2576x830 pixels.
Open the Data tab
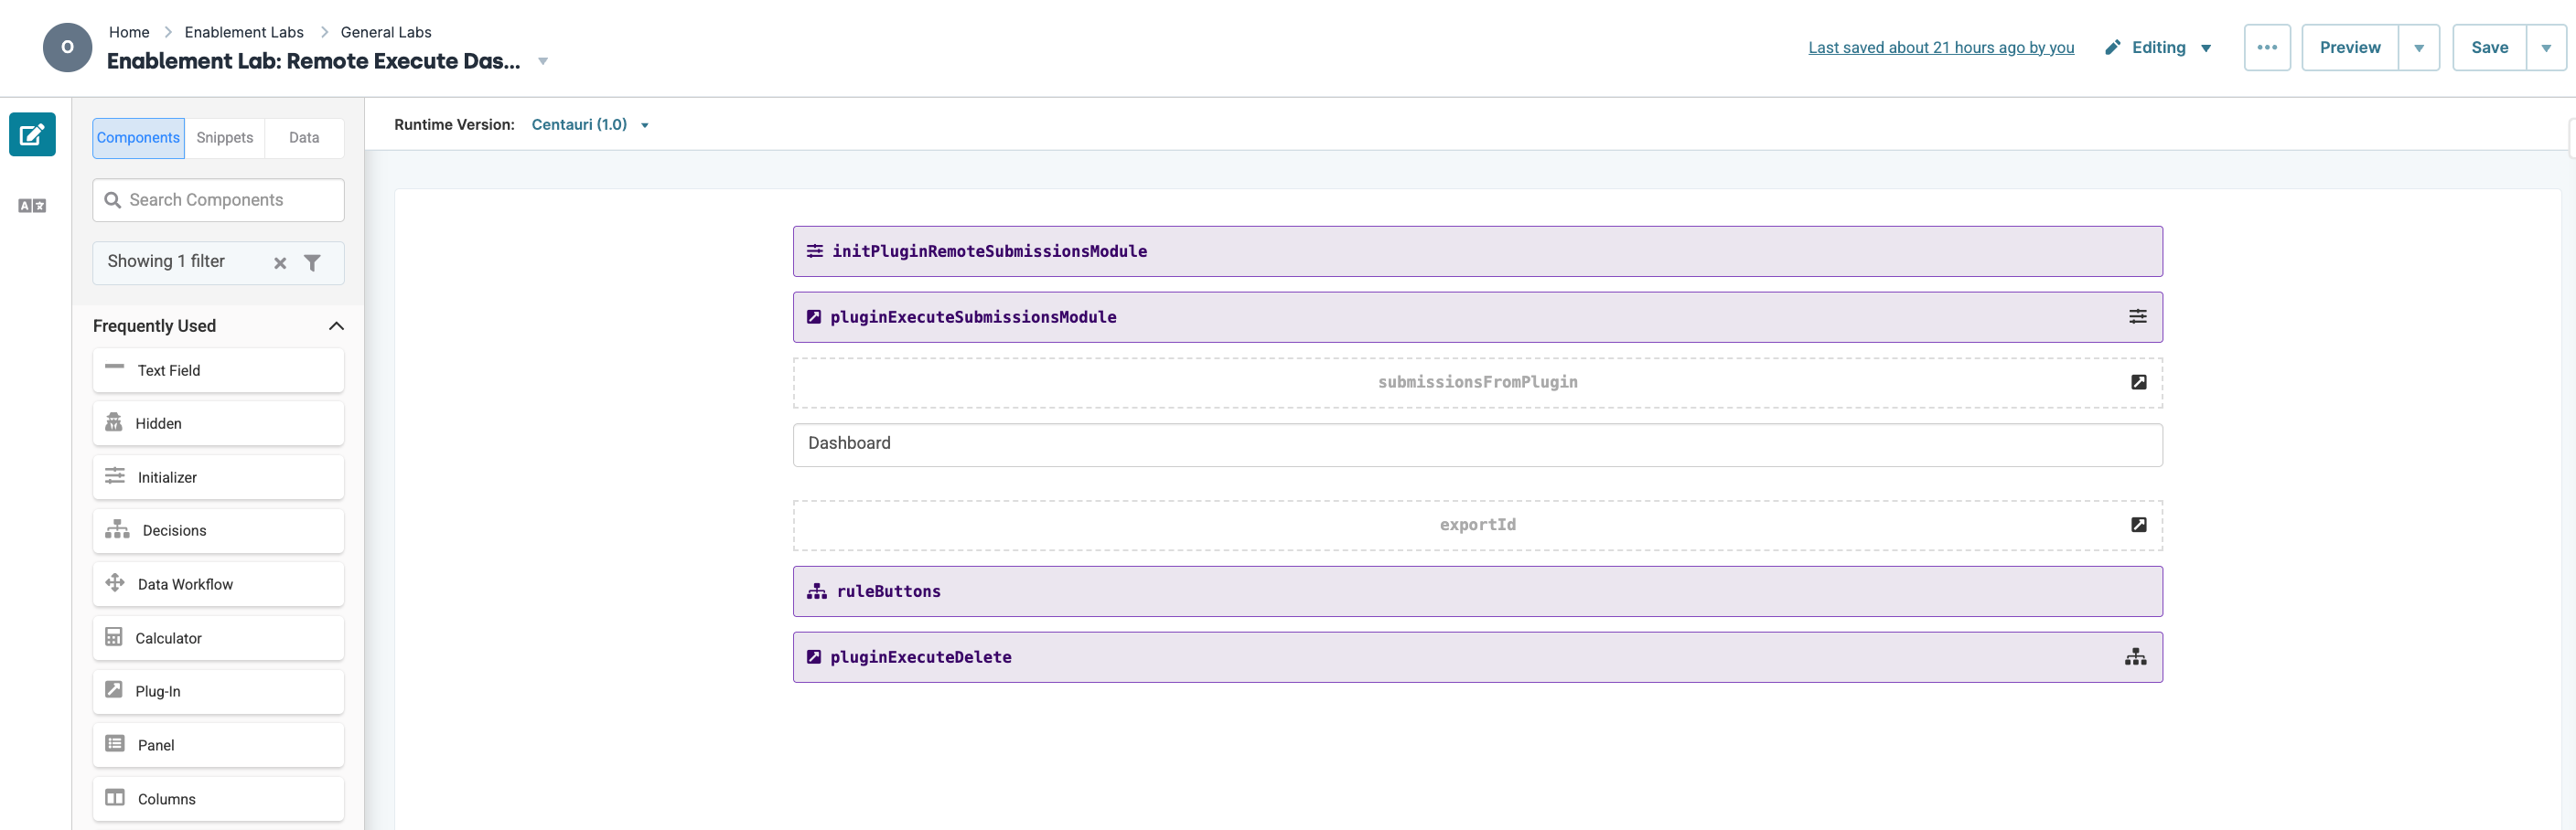[303, 138]
